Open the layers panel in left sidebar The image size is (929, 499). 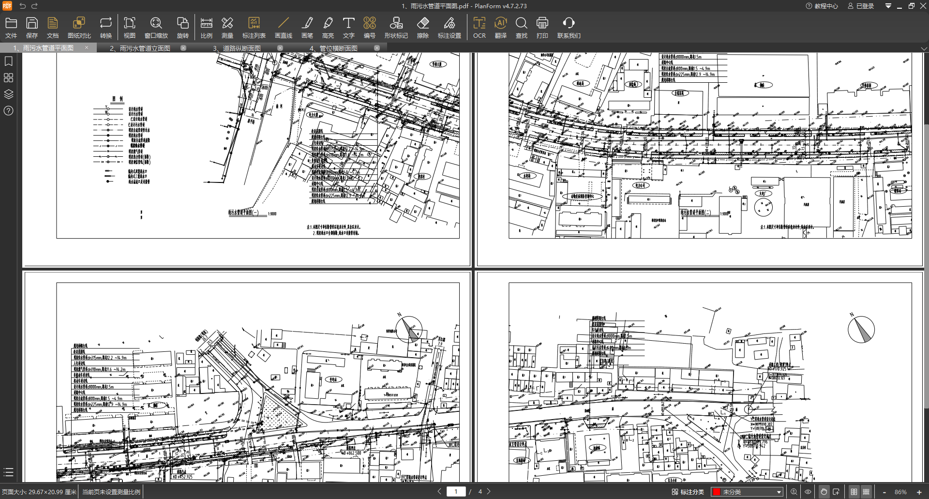pyautogui.click(x=8, y=94)
